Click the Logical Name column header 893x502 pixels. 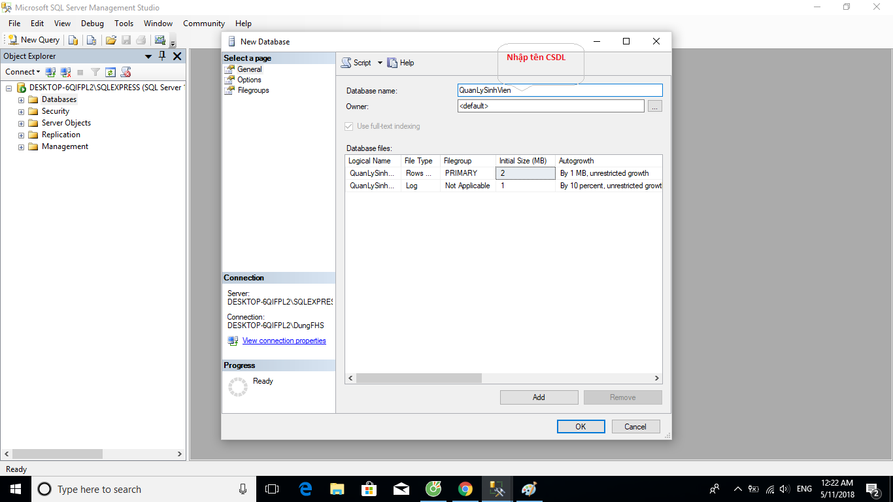pos(373,161)
